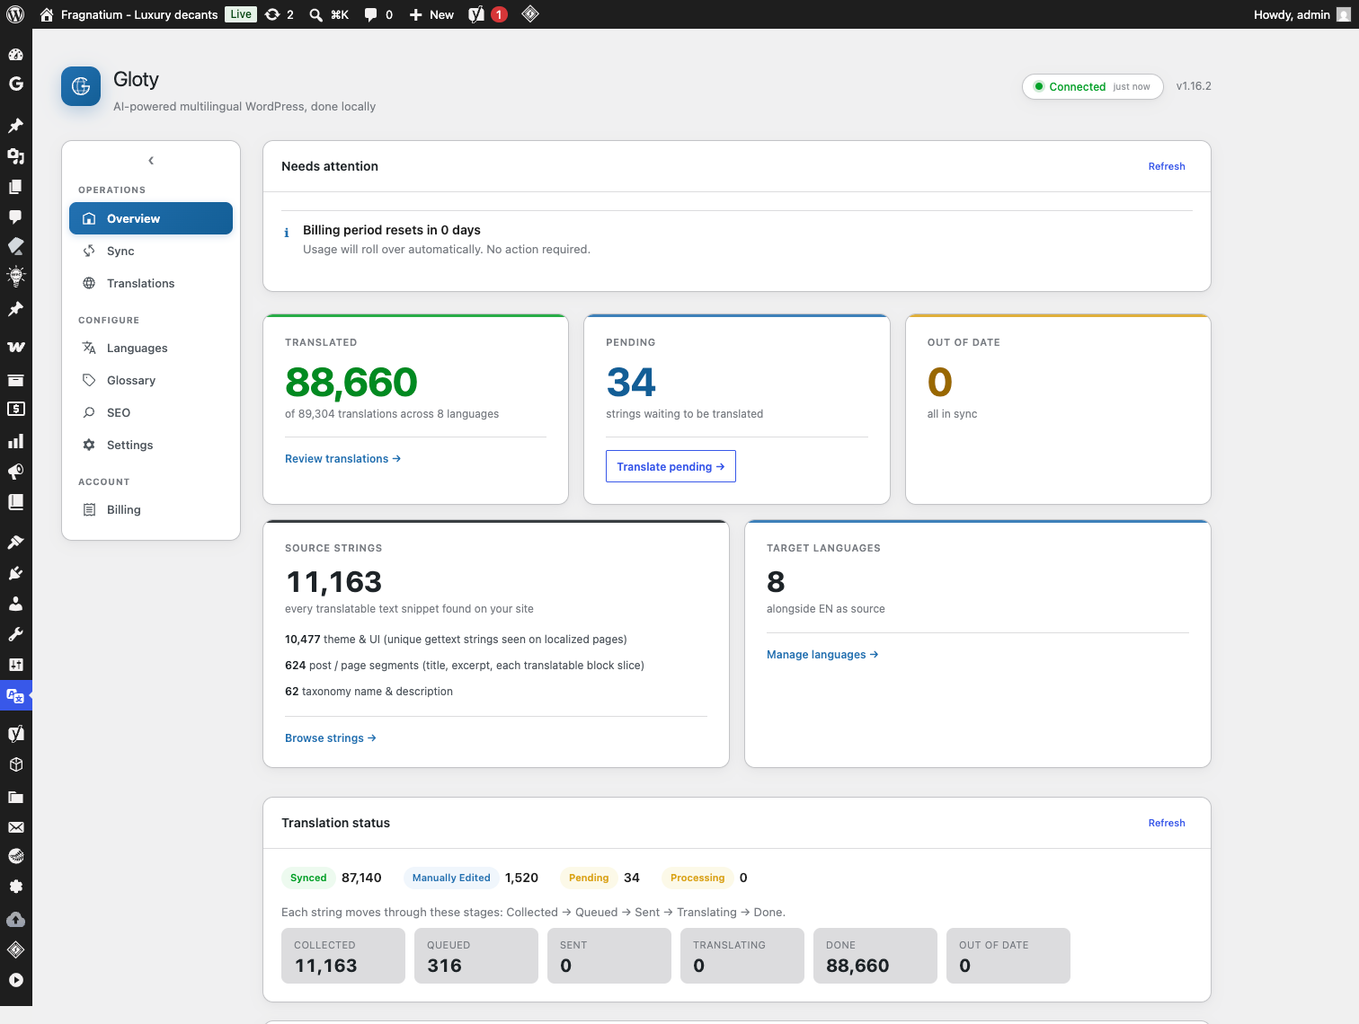The width and height of the screenshot is (1359, 1024).
Task: Collapse the Gloty side navigation chevron
Action: coord(151,161)
